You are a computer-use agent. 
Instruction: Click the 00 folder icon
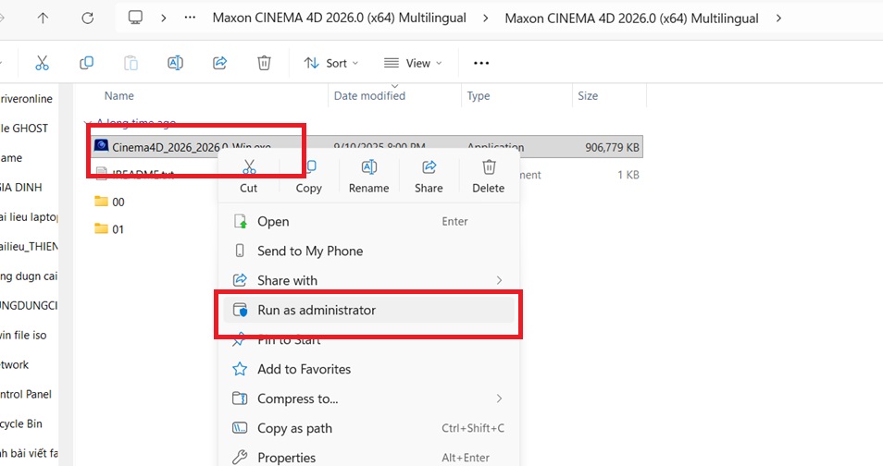tap(102, 202)
